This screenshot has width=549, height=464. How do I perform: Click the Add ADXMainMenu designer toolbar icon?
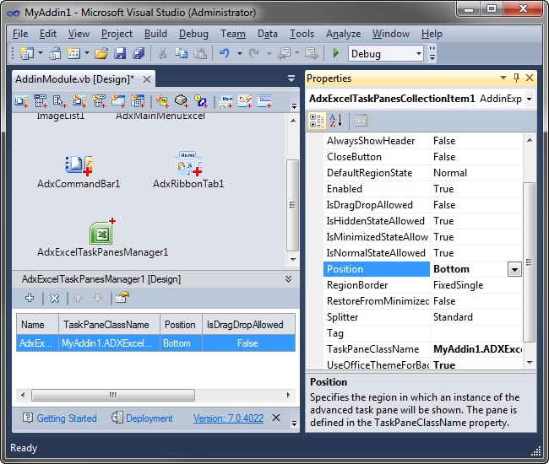coord(41,101)
